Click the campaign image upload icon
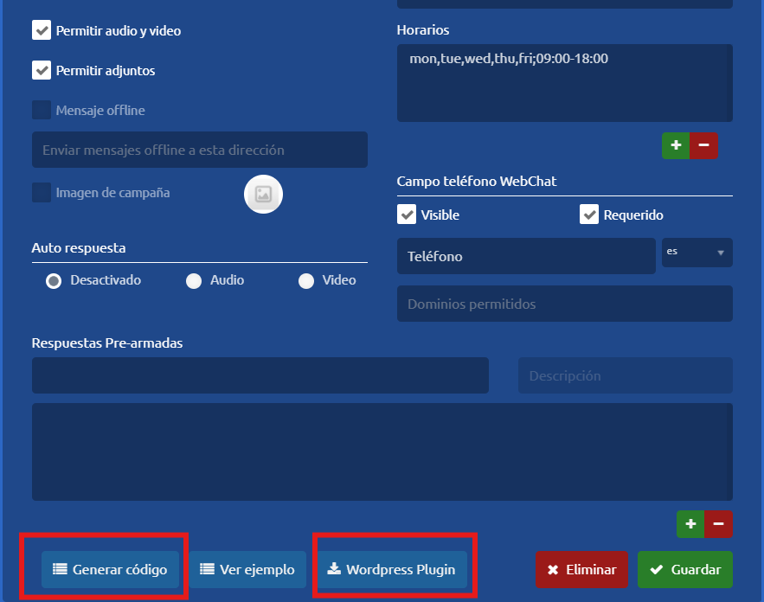The height and width of the screenshot is (602, 764). point(263,194)
